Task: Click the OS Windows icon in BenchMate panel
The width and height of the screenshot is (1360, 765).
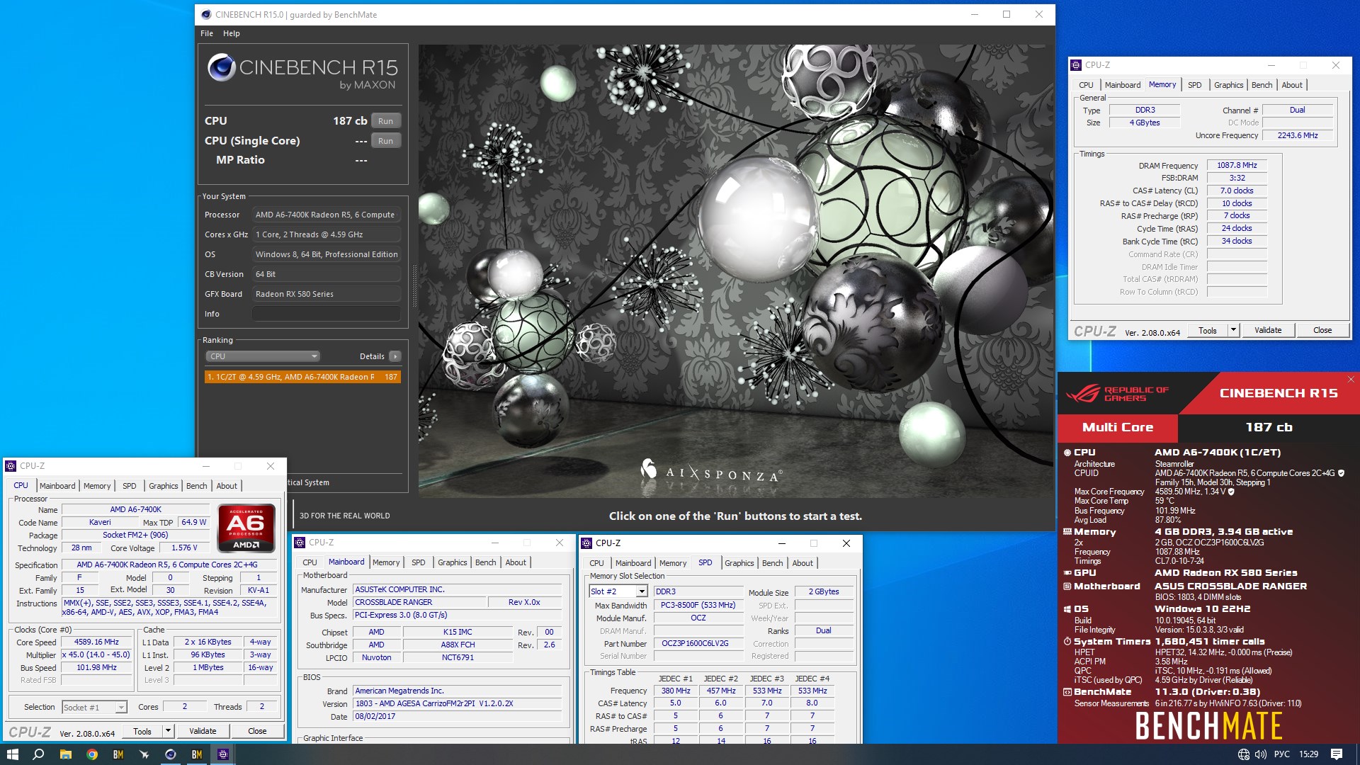Action: click(1067, 608)
